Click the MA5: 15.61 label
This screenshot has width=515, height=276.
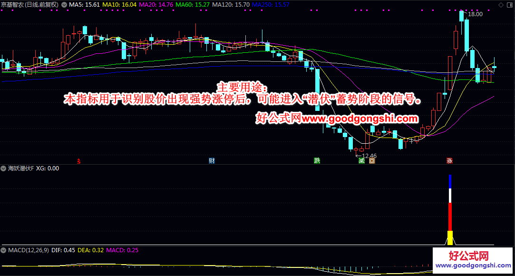(84, 5)
